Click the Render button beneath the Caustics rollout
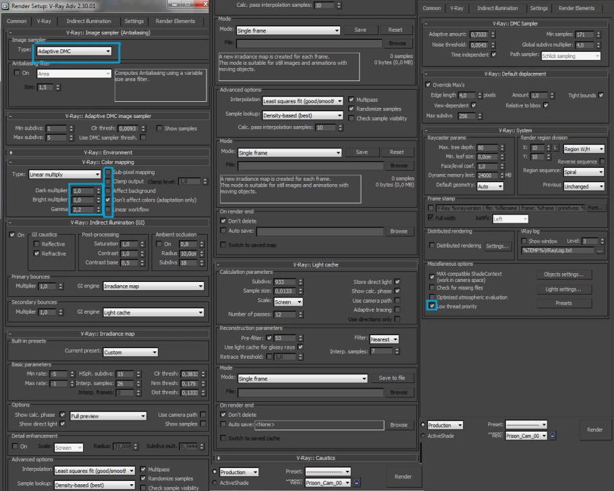Image resolution: width=614 pixels, height=491 pixels. pyautogui.click(x=403, y=477)
